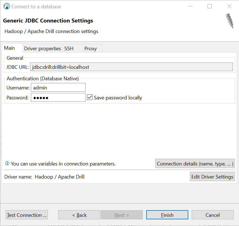Click the JDBC URL field

(x=131, y=67)
